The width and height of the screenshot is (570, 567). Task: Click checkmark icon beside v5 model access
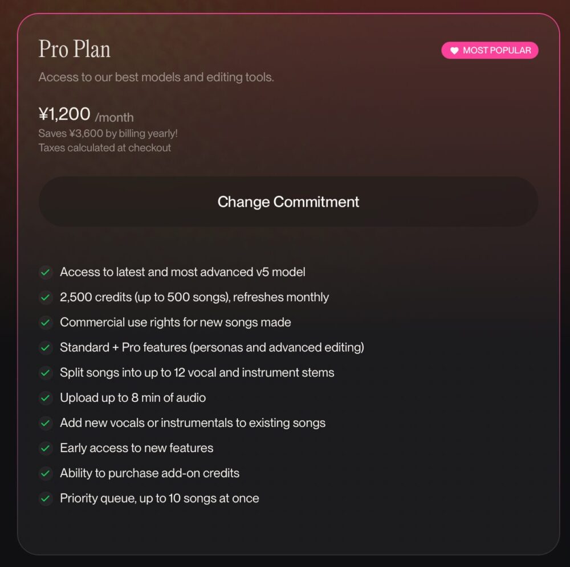46,273
